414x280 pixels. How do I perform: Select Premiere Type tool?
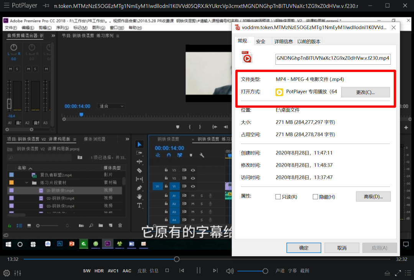coord(139,205)
